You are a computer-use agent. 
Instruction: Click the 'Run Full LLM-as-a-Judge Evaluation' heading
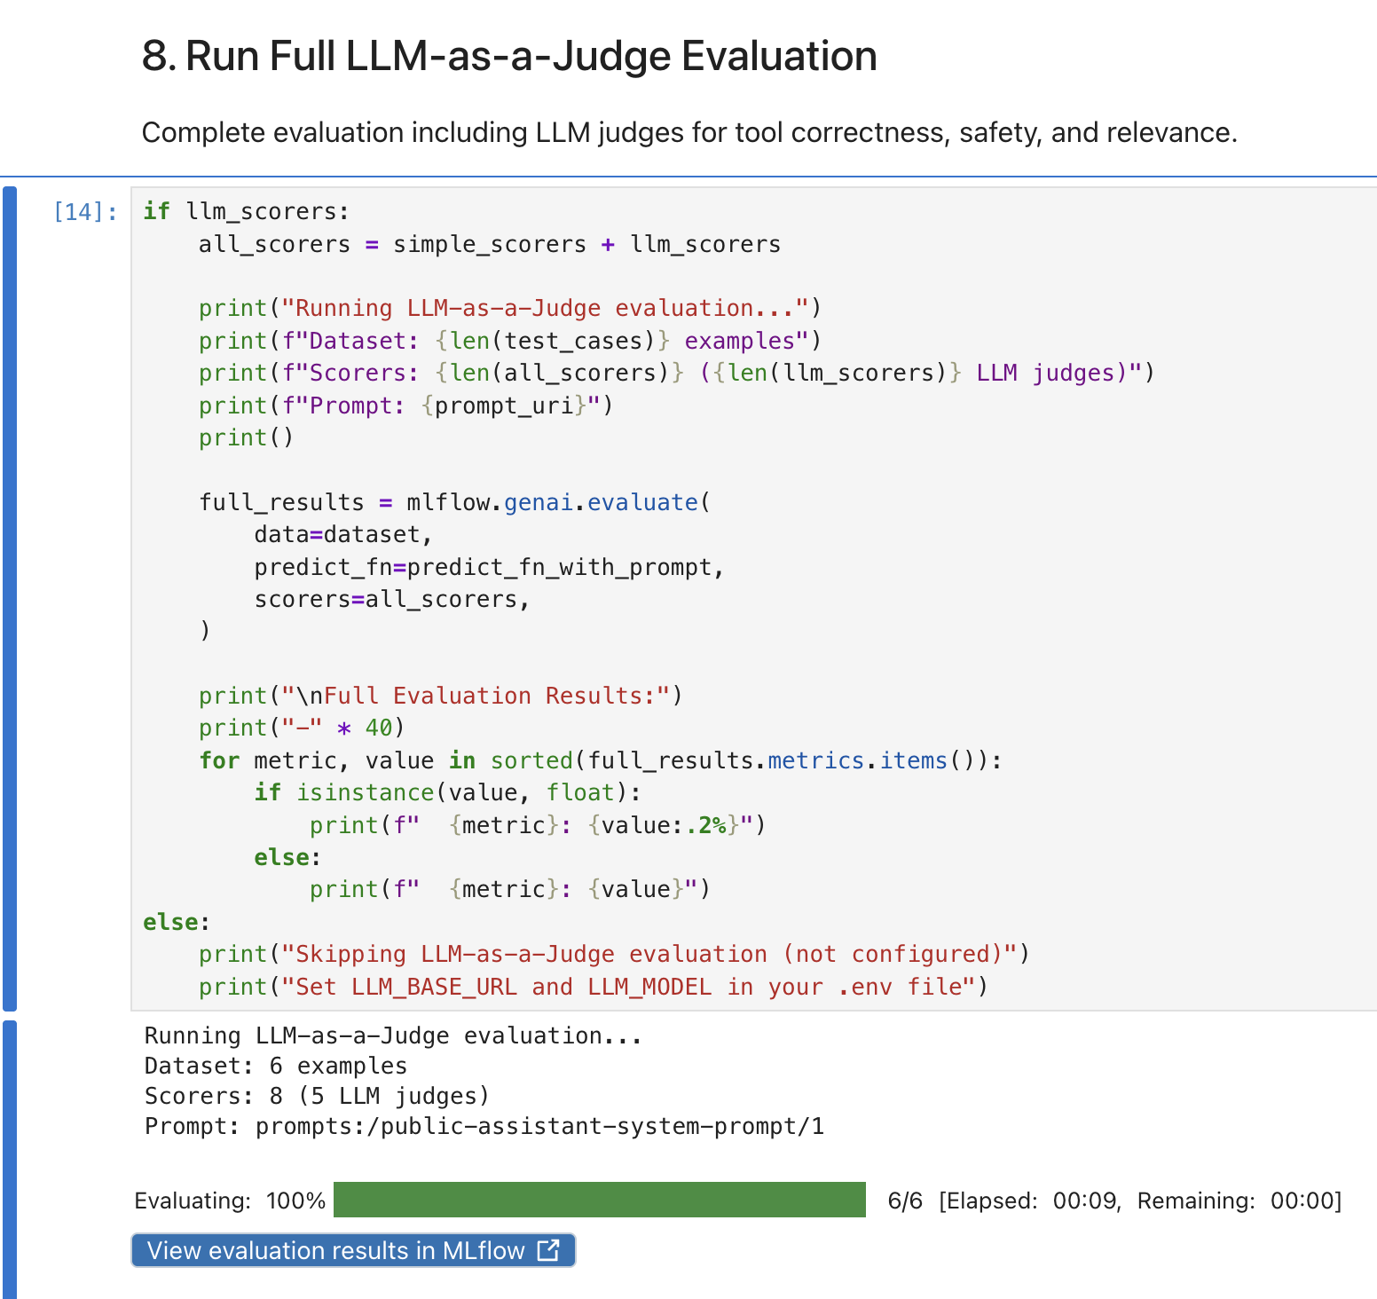tap(509, 56)
